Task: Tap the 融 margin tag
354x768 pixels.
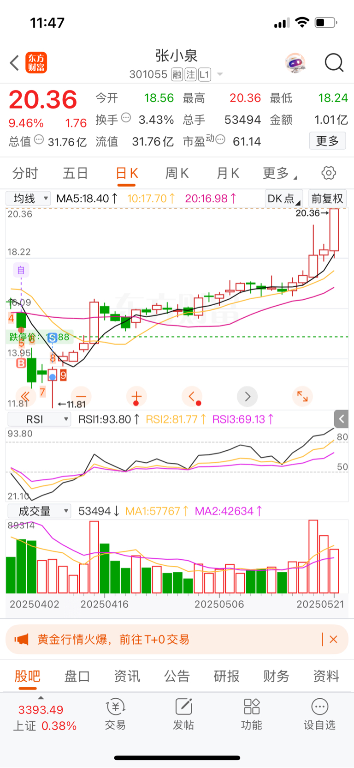Action: 177,74
